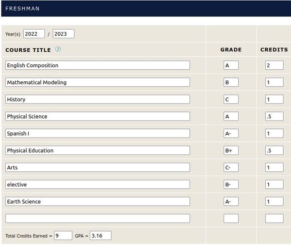Click the Physical Education course field
The width and height of the screenshot is (291, 245).
97,151
